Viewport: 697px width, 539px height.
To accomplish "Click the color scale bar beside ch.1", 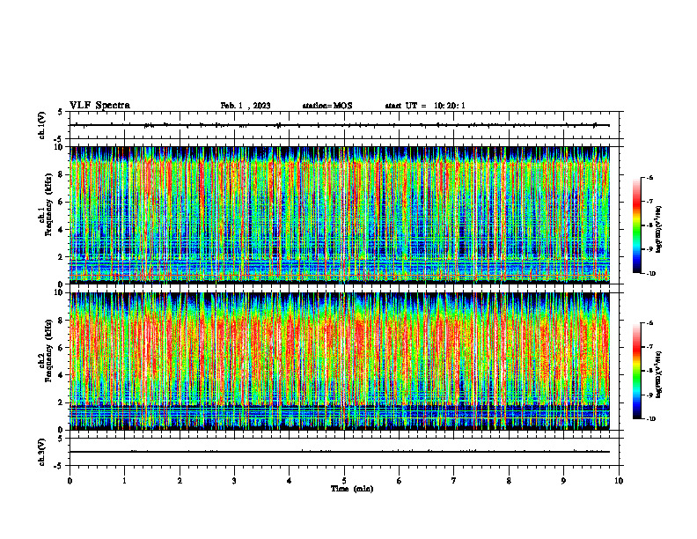I will pos(636,225).
